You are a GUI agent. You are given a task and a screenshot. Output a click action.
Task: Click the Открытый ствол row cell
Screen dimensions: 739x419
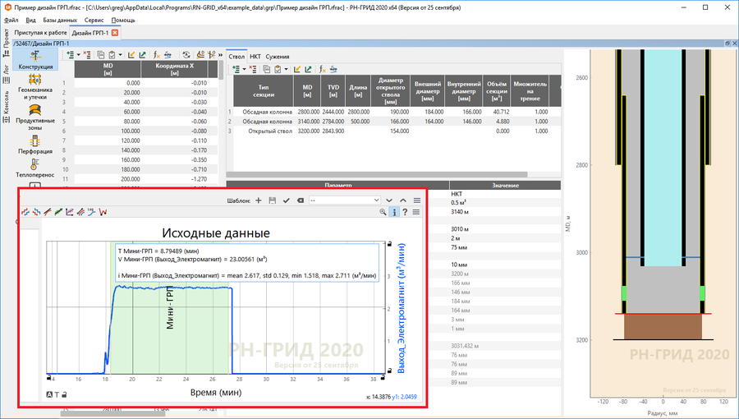click(x=264, y=131)
